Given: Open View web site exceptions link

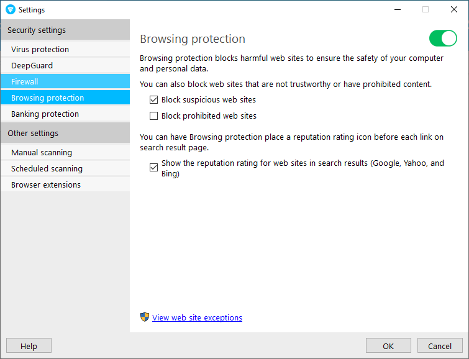Looking at the screenshot, I should (197, 318).
